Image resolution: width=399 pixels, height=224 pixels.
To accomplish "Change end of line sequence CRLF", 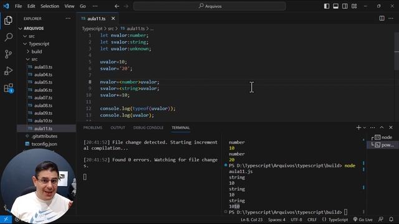I will 312,220.
